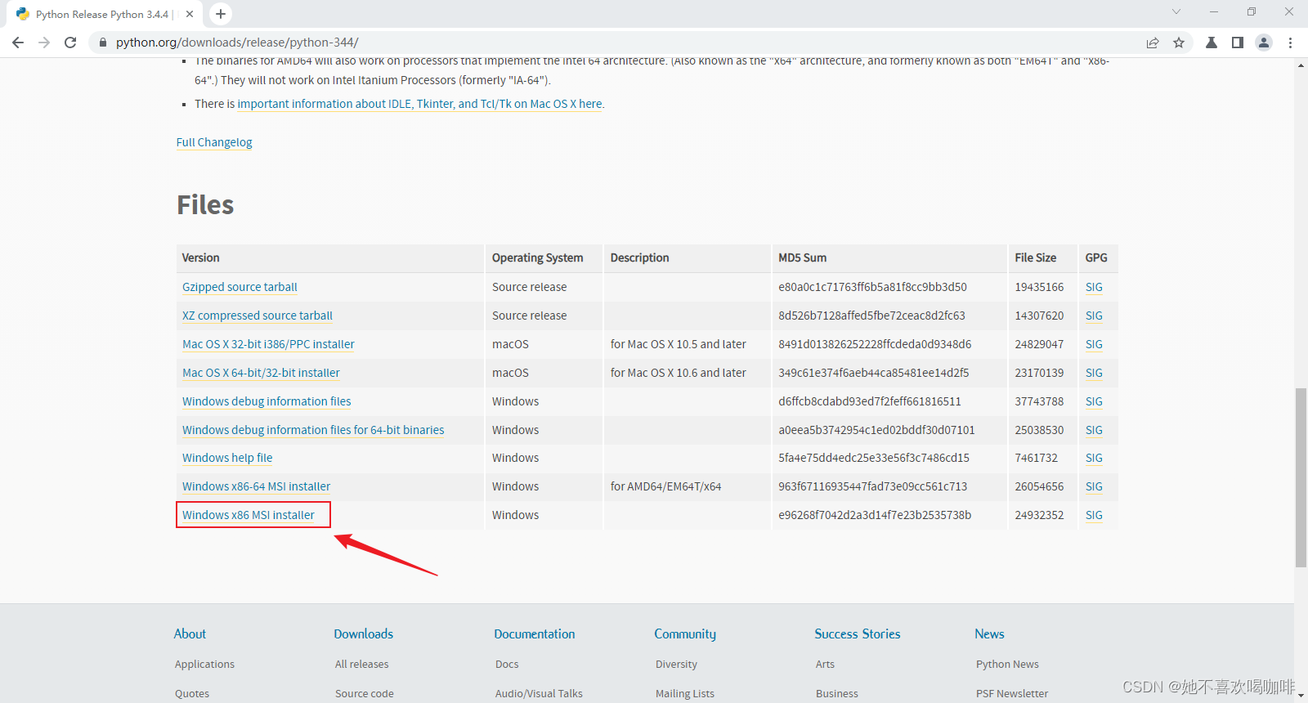Click file size 26054656 cell
Viewport: 1308px width, 703px height.
coord(1039,486)
